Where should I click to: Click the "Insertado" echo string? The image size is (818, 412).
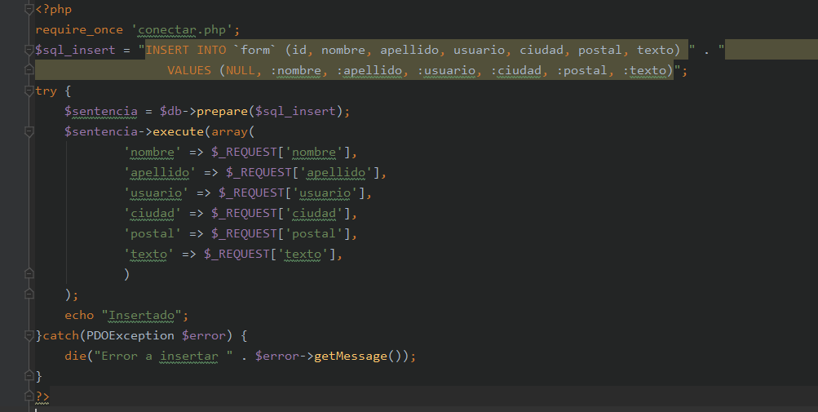click(x=144, y=315)
